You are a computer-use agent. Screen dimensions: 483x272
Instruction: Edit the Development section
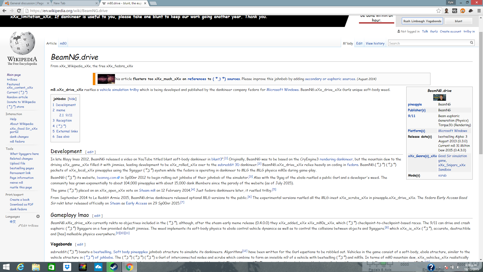tap(91, 152)
